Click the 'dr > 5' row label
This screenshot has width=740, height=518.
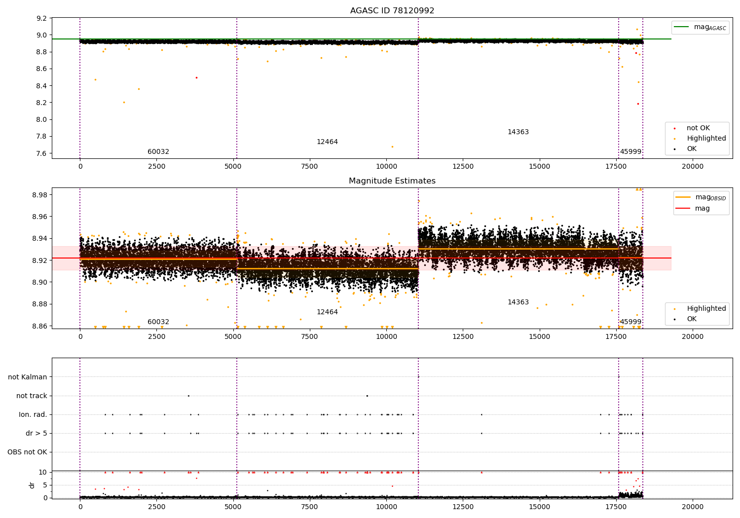point(37,434)
